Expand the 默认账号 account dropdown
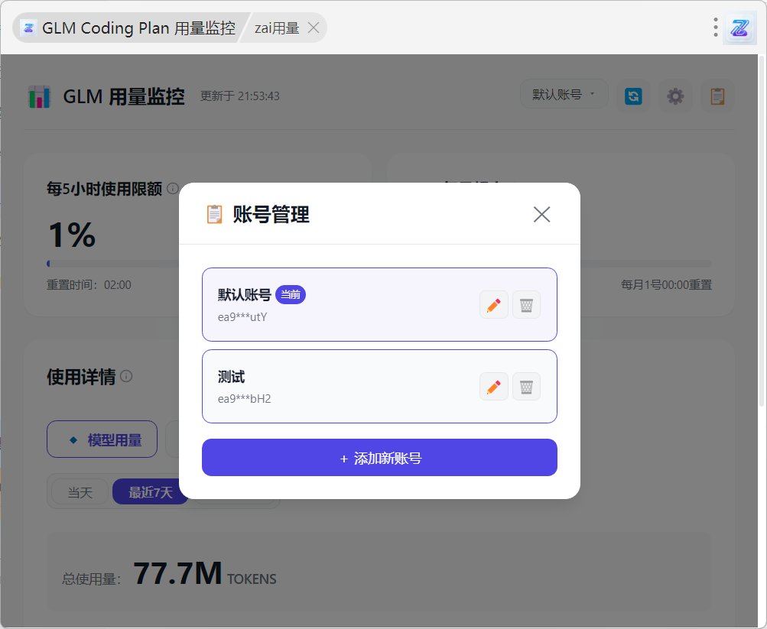Screen dimensions: 767x629 point(564,94)
